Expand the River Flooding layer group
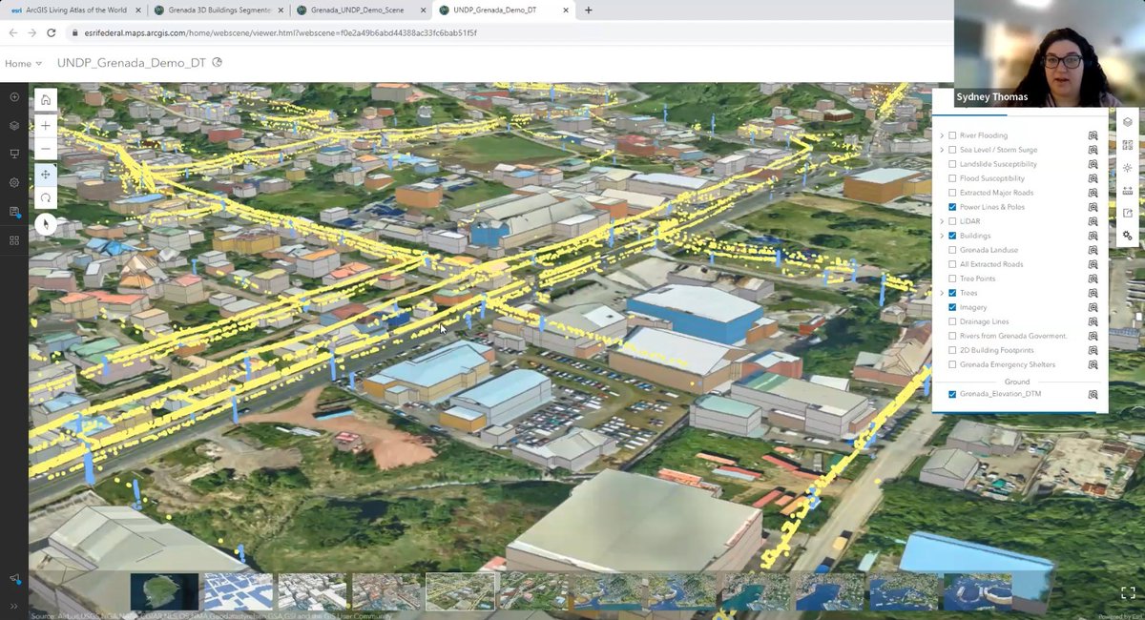 click(942, 135)
